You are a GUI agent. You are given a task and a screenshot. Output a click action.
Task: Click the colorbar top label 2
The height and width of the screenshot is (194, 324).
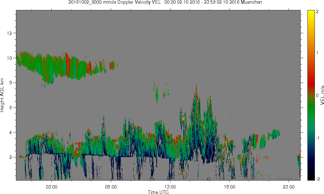tap(317, 12)
